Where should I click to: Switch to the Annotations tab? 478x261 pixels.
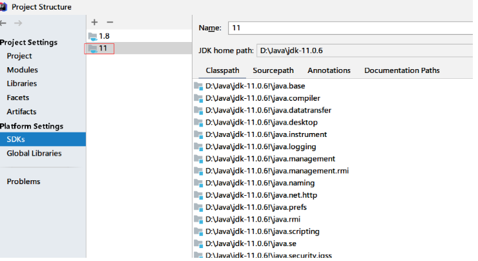(329, 70)
